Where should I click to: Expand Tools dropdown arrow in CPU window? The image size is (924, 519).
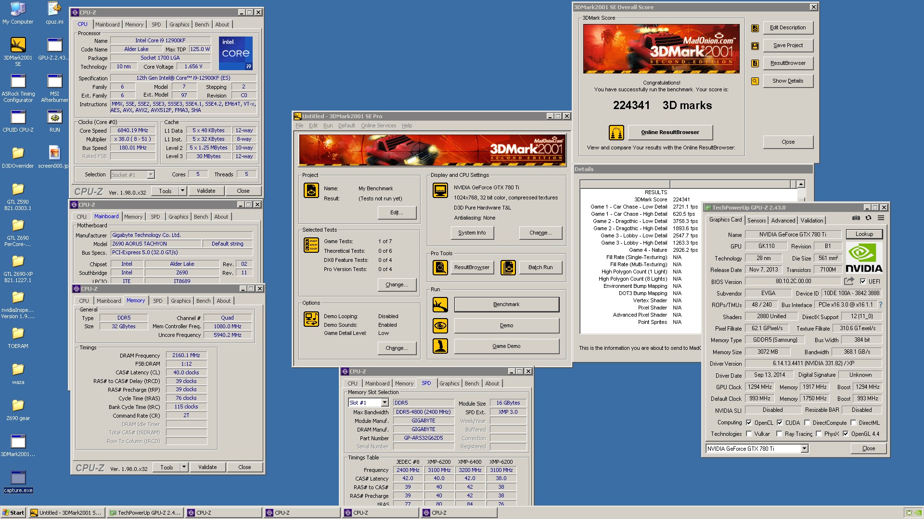click(x=182, y=191)
